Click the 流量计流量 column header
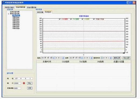This screenshot has width=140, height=99. (x=119, y=62)
